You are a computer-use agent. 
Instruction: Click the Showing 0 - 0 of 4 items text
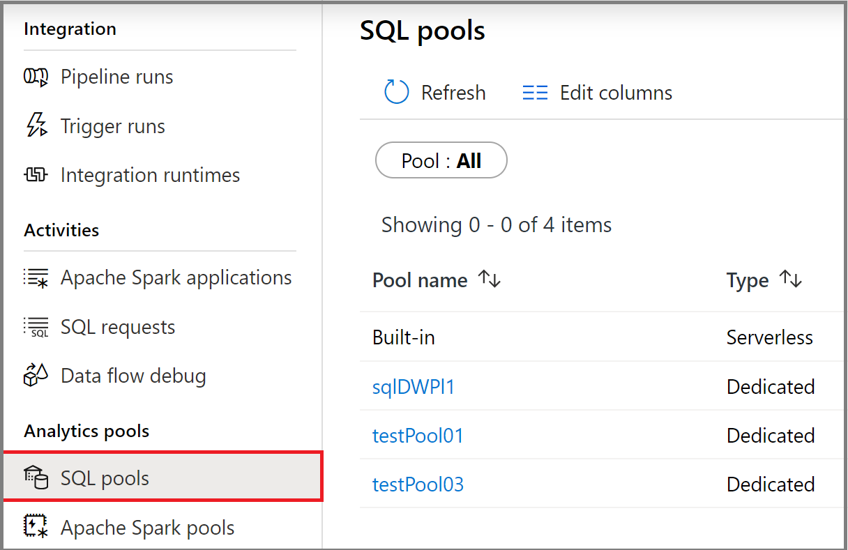click(496, 224)
